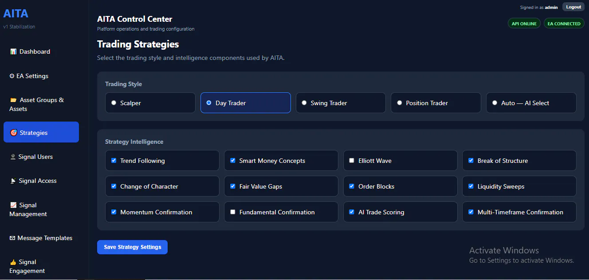Click the AITA logo title

(16, 13)
